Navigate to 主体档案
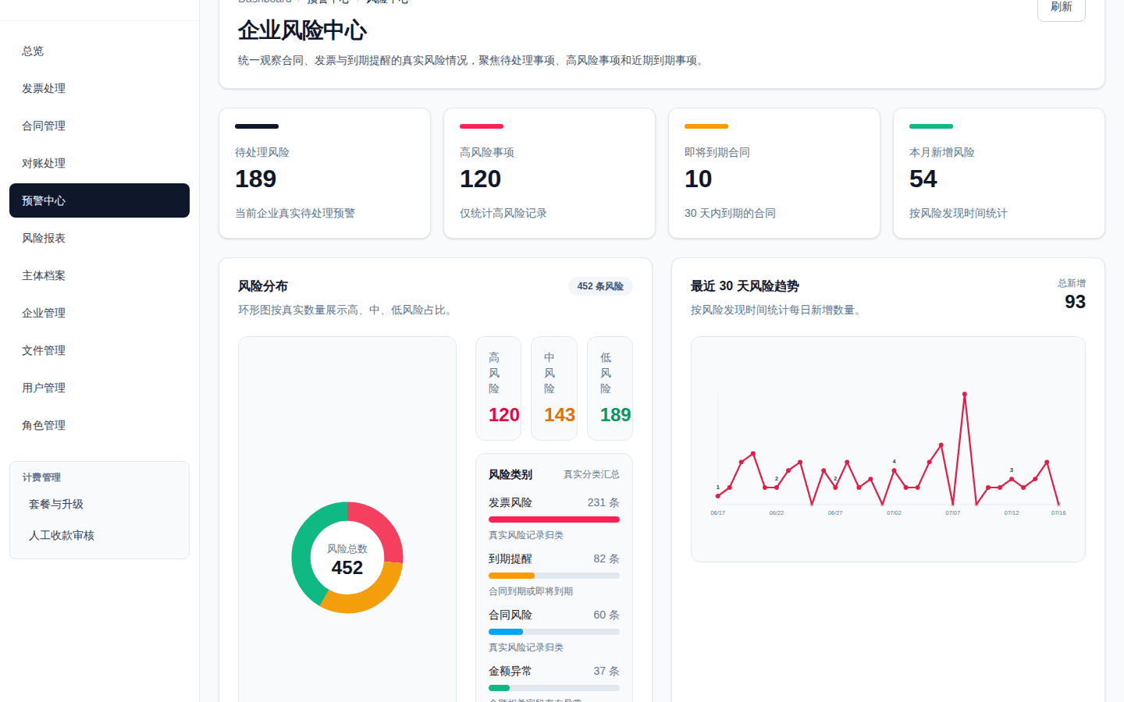The width and height of the screenshot is (1124, 702). pyautogui.click(x=99, y=275)
